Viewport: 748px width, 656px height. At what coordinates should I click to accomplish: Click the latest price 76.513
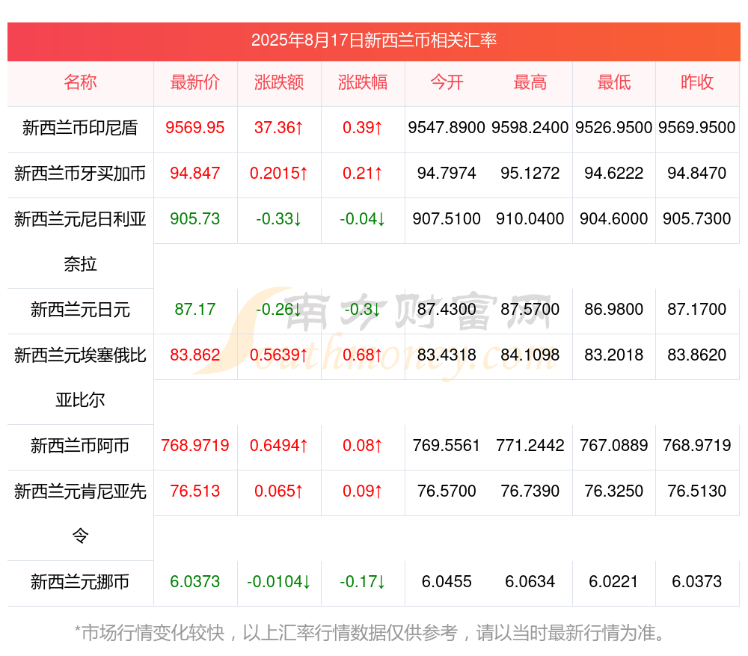click(195, 491)
